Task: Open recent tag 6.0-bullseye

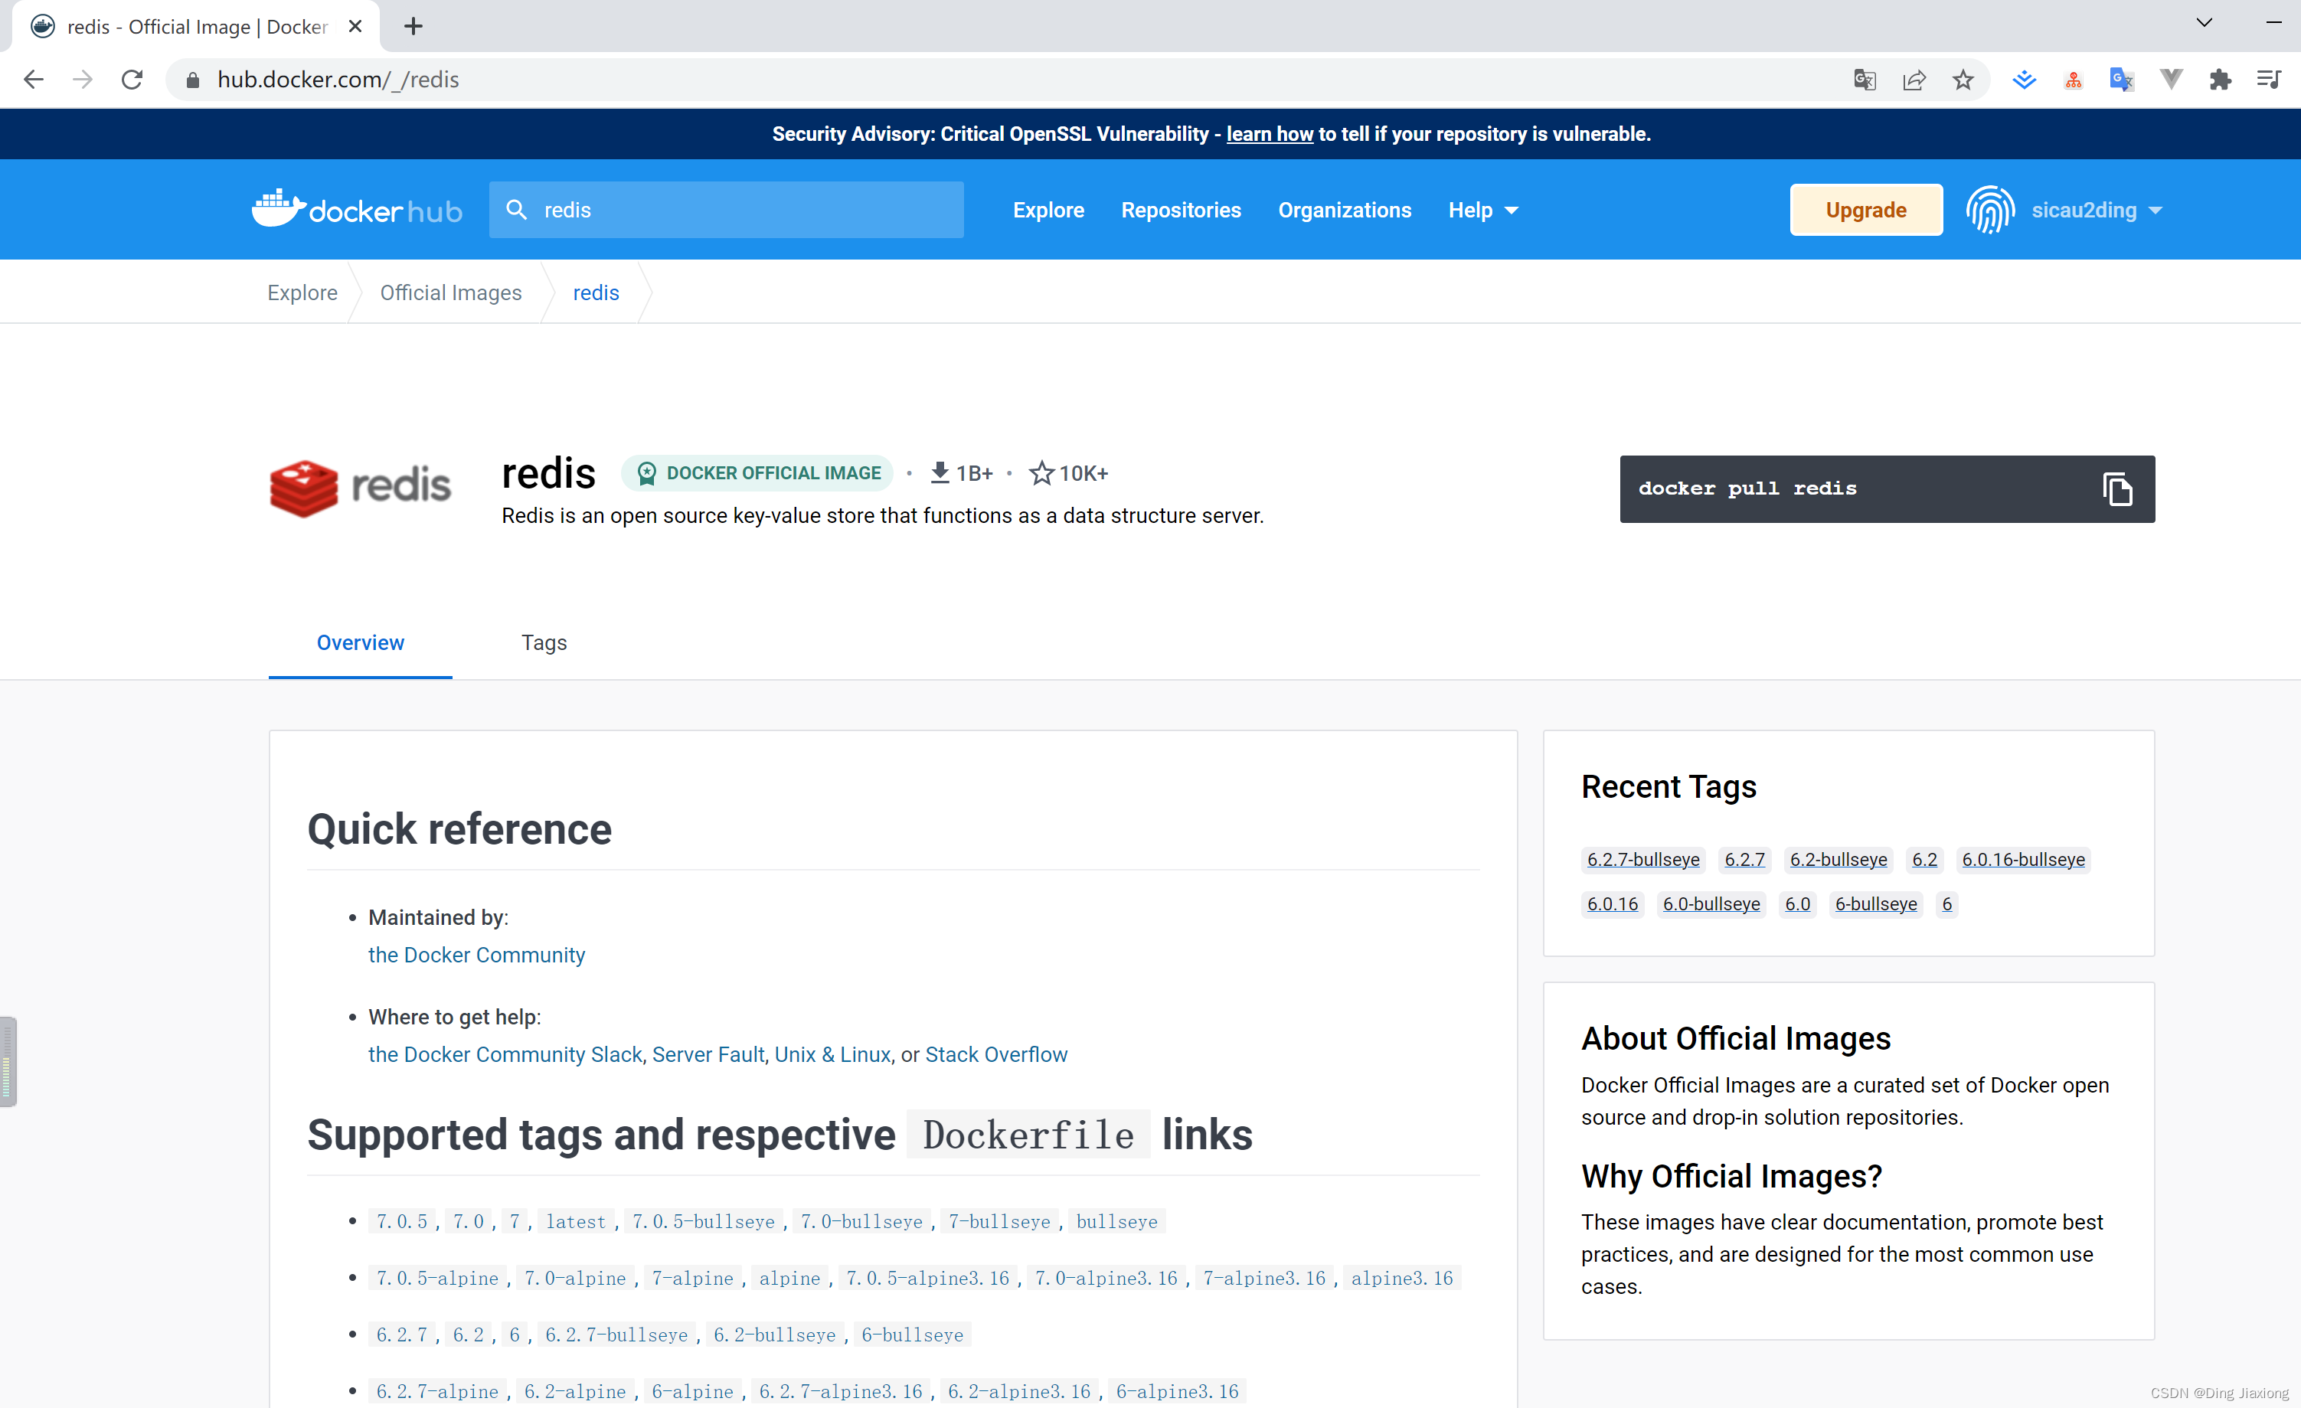Action: click(x=1711, y=903)
